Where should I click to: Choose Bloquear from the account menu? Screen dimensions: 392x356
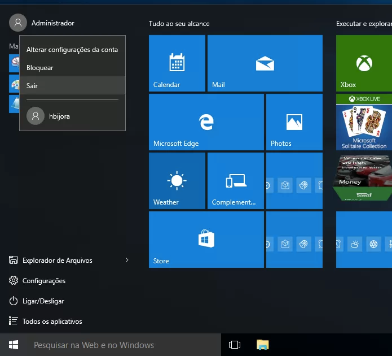pyautogui.click(x=72, y=68)
